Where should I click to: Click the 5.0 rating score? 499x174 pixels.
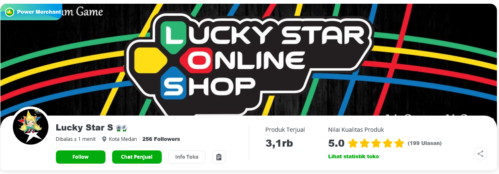336,143
